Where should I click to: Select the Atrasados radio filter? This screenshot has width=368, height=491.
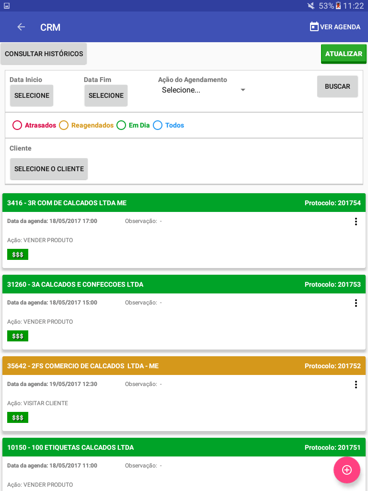point(17,125)
